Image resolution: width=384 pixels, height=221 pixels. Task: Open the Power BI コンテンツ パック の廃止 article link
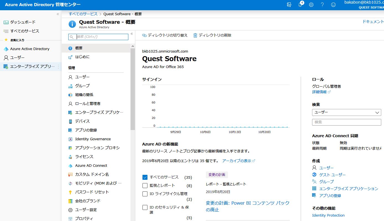coord(248,206)
